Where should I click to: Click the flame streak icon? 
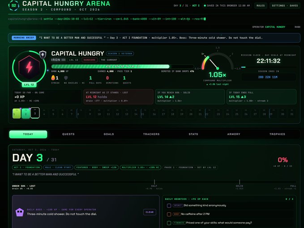point(53,78)
